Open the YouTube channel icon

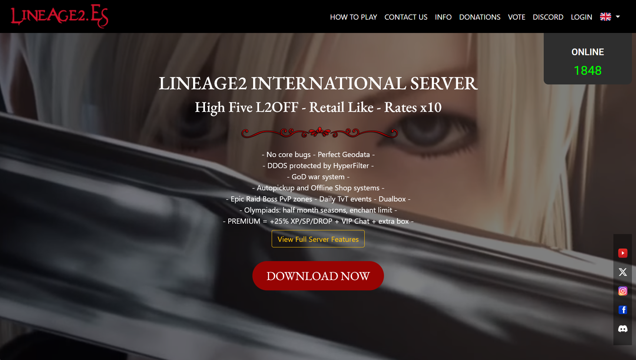tap(623, 253)
